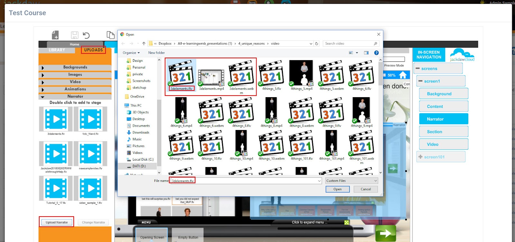This screenshot has width=515, height=242.
Task: Click the large green next arrow on stage
Action: pyautogui.click(x=386, y=233)
